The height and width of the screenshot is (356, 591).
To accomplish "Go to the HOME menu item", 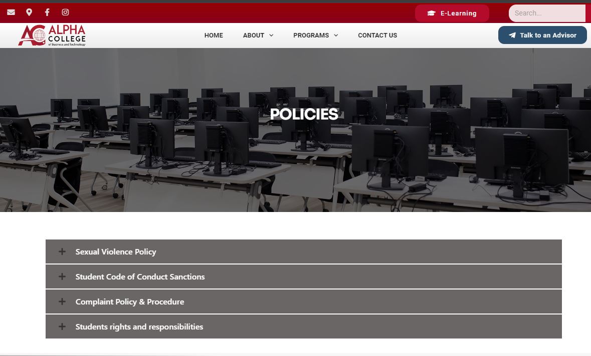I will point(214,35).
